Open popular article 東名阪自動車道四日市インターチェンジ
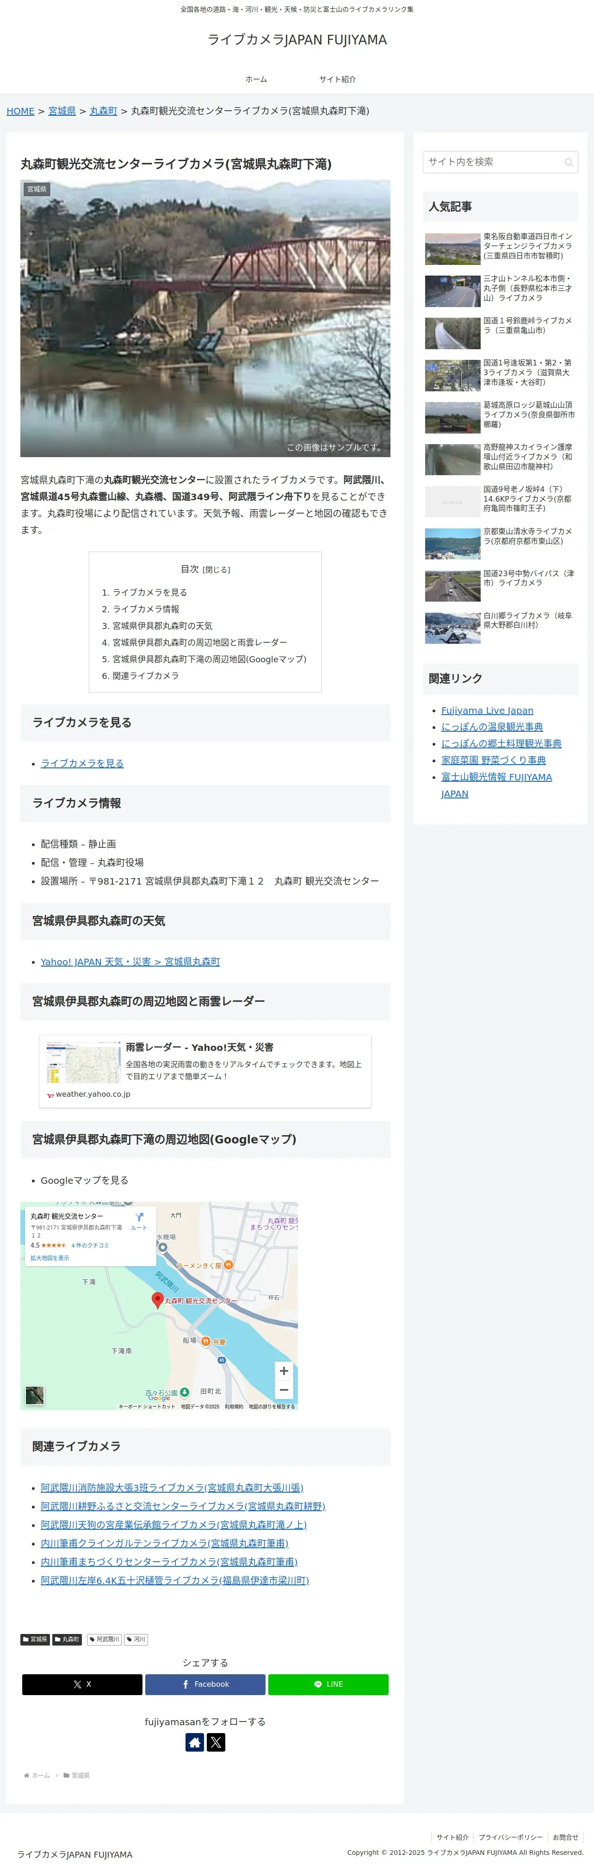This screenshot has width=594, height=1866. [x=501, y=248]
